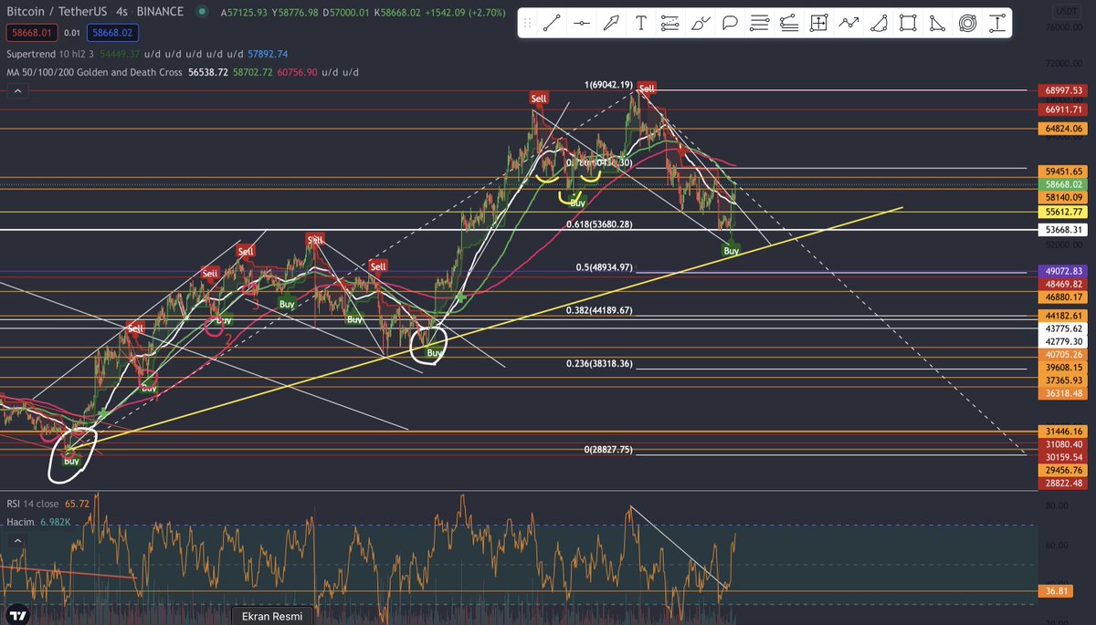Collapse the indicator legend with chevron
Screen dimensions: 1096x625
[16, 91]
